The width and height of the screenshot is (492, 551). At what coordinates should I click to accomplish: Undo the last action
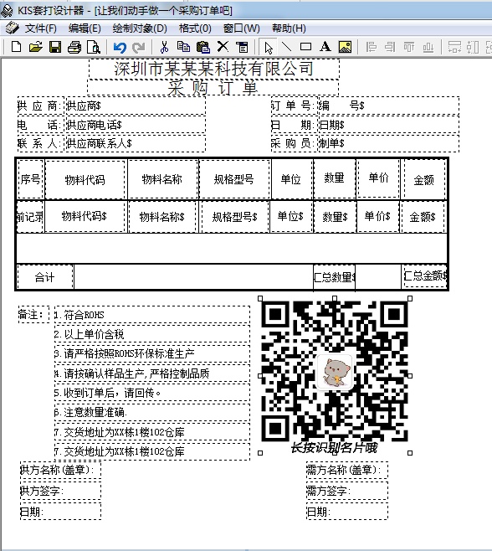tap(120, 47)
